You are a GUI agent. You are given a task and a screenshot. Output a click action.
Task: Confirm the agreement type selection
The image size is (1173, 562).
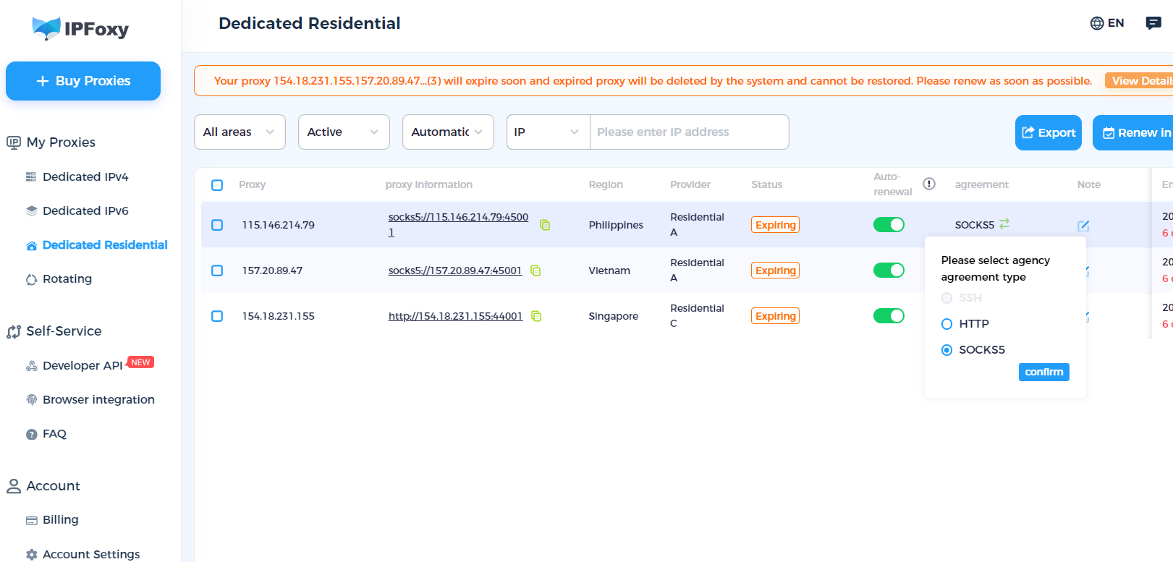point(1044,372)
